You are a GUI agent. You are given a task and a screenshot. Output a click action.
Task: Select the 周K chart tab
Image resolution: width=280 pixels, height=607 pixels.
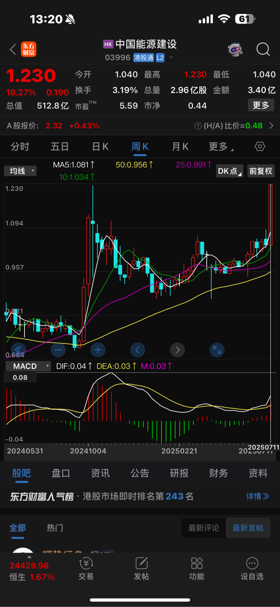pos(140,147)
